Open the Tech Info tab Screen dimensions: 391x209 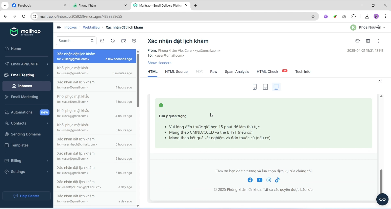pos(303,72)
